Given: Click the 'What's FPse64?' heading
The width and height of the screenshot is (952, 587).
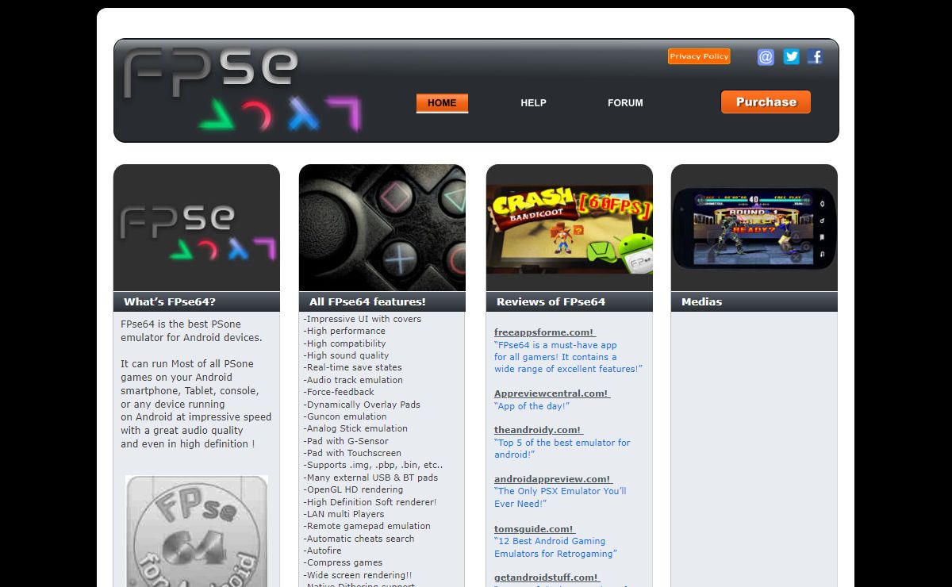Looking at the screenshot, I should 170,301.
